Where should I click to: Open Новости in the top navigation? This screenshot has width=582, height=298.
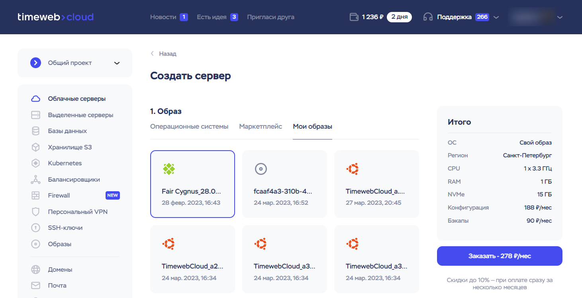point(163,17)
